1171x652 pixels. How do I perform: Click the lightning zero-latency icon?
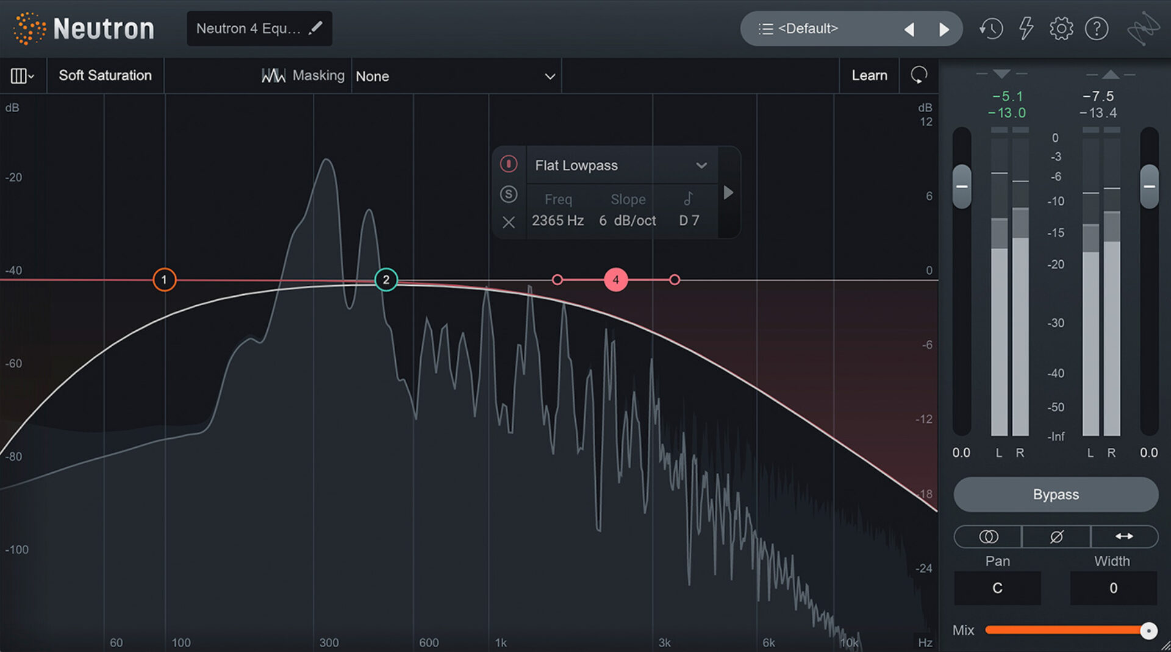1026,28
